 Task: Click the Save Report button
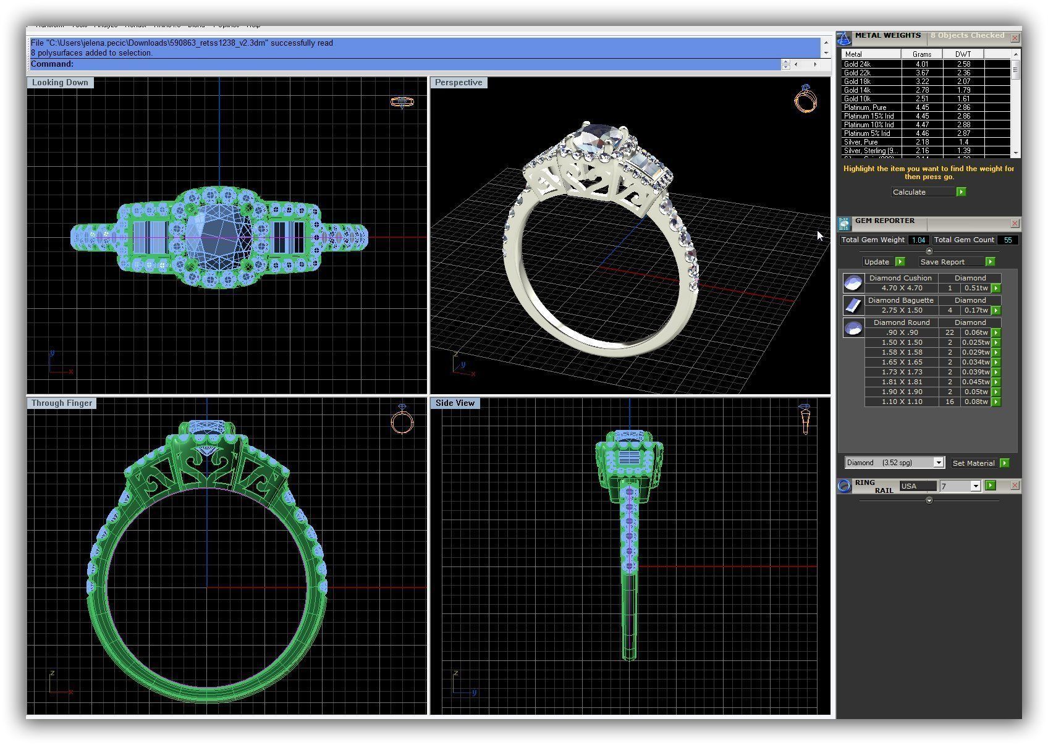tap(951, 262)
